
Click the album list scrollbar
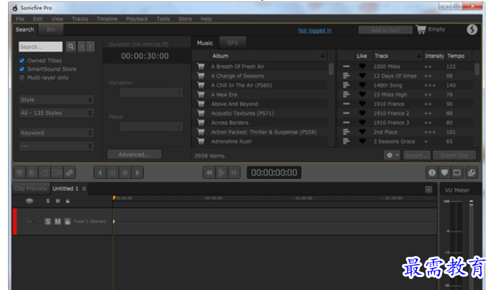[x=331, y=69]
